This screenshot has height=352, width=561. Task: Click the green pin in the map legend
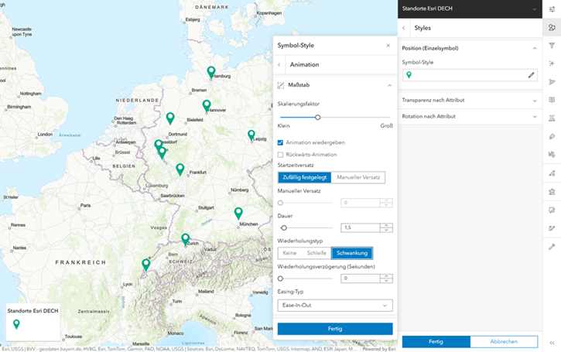pyautogui.click(x=16, y=324)
